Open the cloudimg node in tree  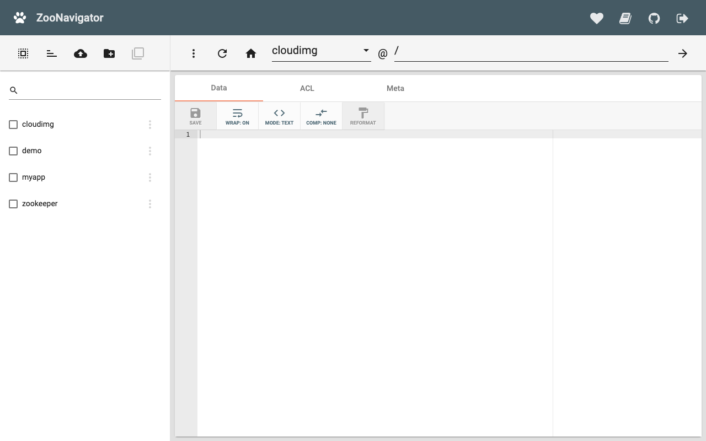(x=38, y=124)
